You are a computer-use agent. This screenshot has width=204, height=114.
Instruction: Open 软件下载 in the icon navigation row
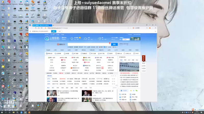[x=101, y=53]
